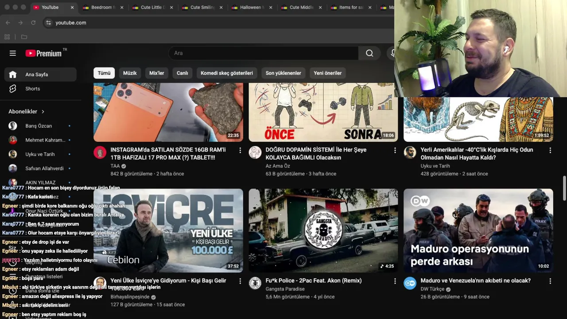
Task: Play the İsviçre Yeni Ülke thumbnail
Action: tap(168, 230)
